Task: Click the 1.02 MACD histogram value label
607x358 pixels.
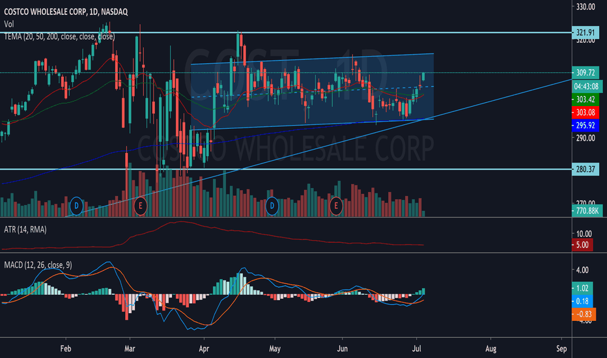Action: (x=582, y=288)
